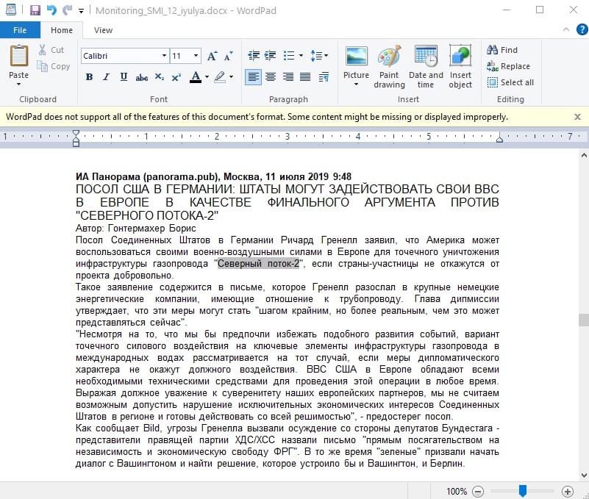Start a bulleted list

(x=288, y=56)
